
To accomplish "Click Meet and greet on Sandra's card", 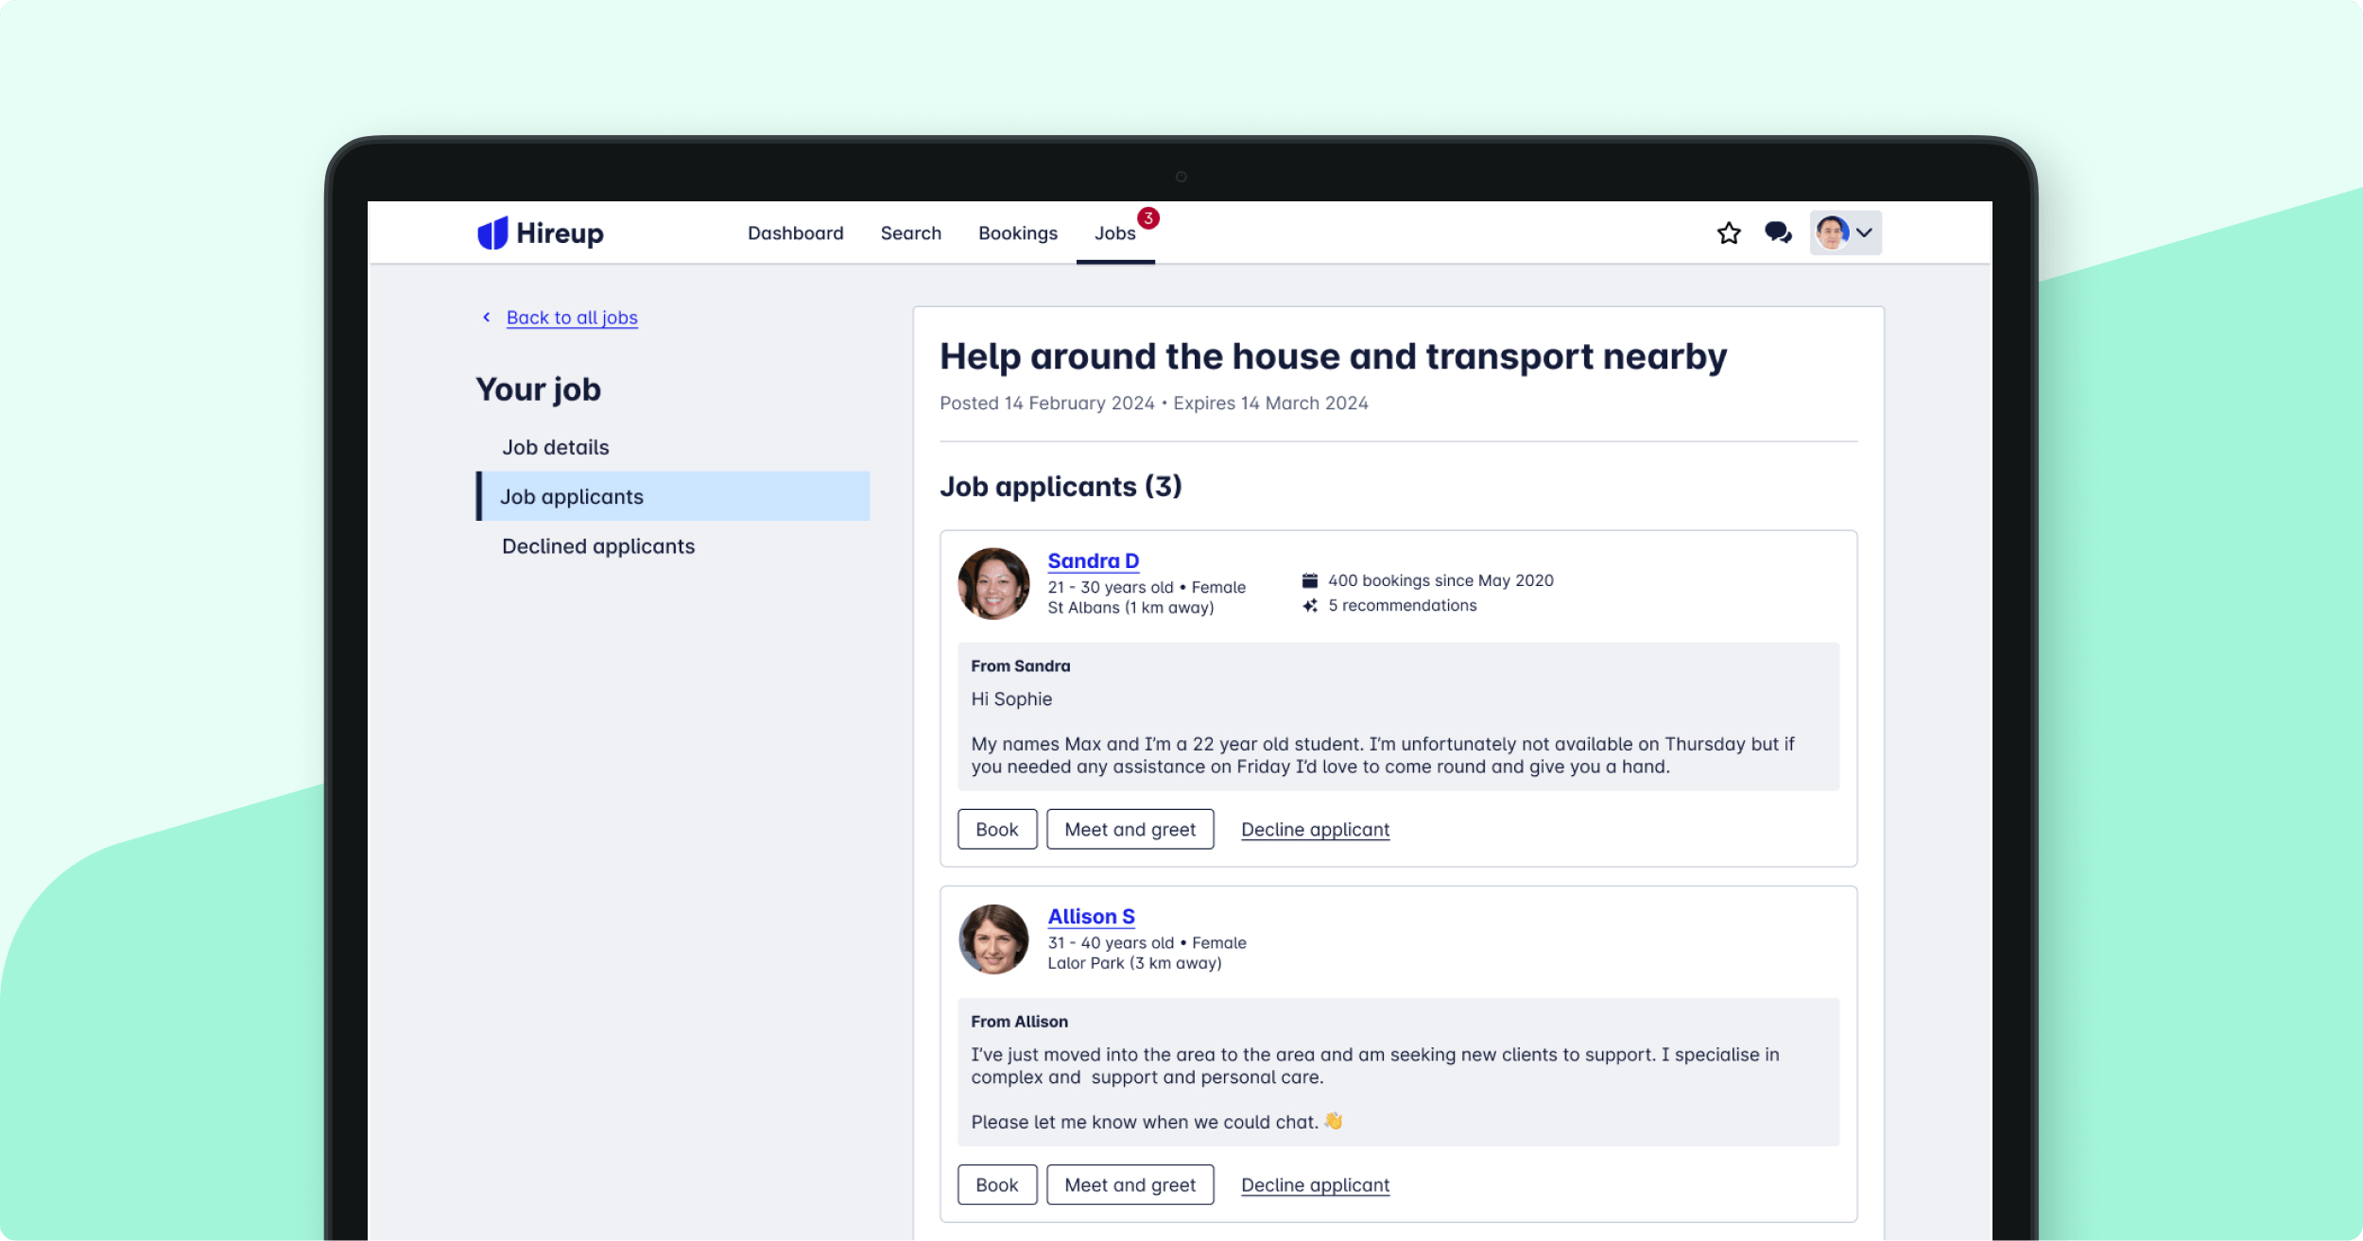I will click(x=1130, y=829).
